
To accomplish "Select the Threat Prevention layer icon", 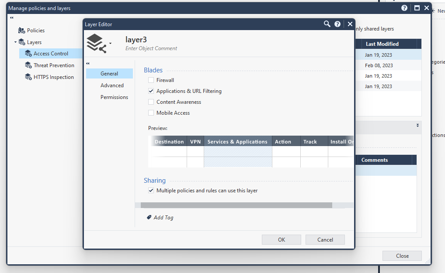I will [28, 65].
